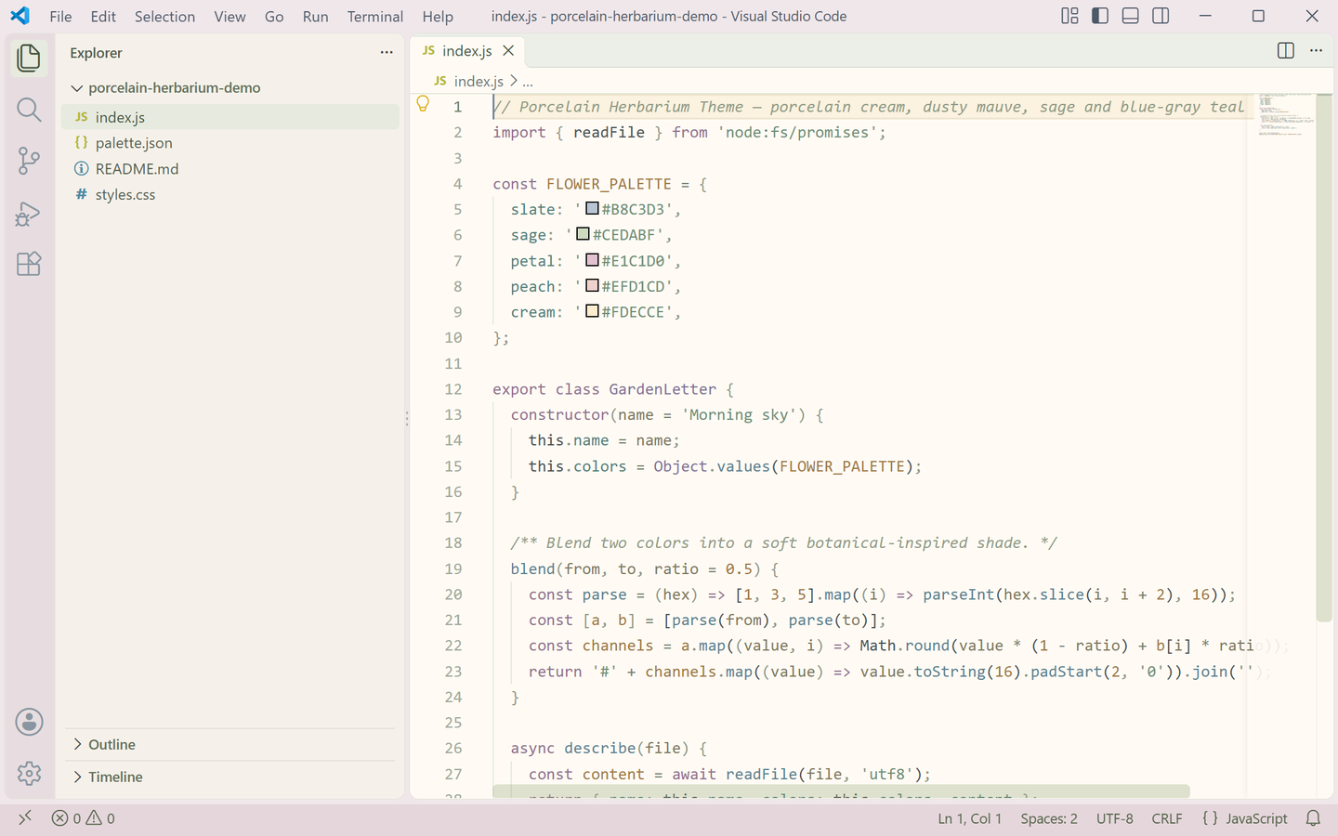Viewport: 1338px width, 836px height.
Task: Open the Explorer view in activity bar
Action: (29, 59)
